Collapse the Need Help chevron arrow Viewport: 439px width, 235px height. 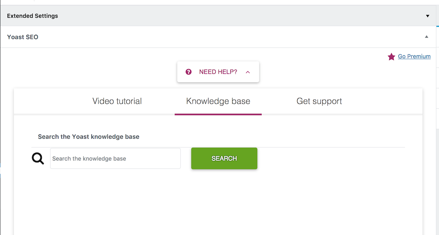(x=248, y=72)
